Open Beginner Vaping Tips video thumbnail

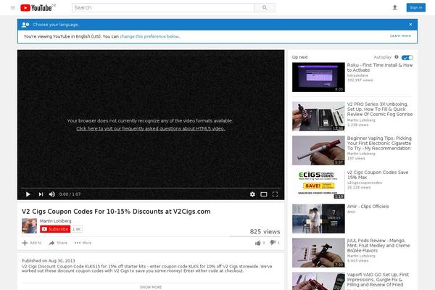click(x=318, y=150)
